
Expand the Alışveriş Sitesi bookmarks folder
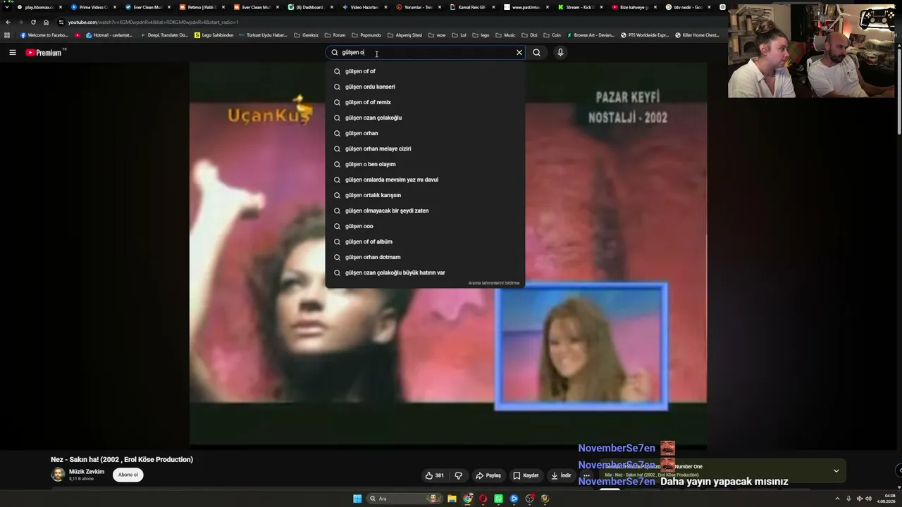click(x=405, y=35)
